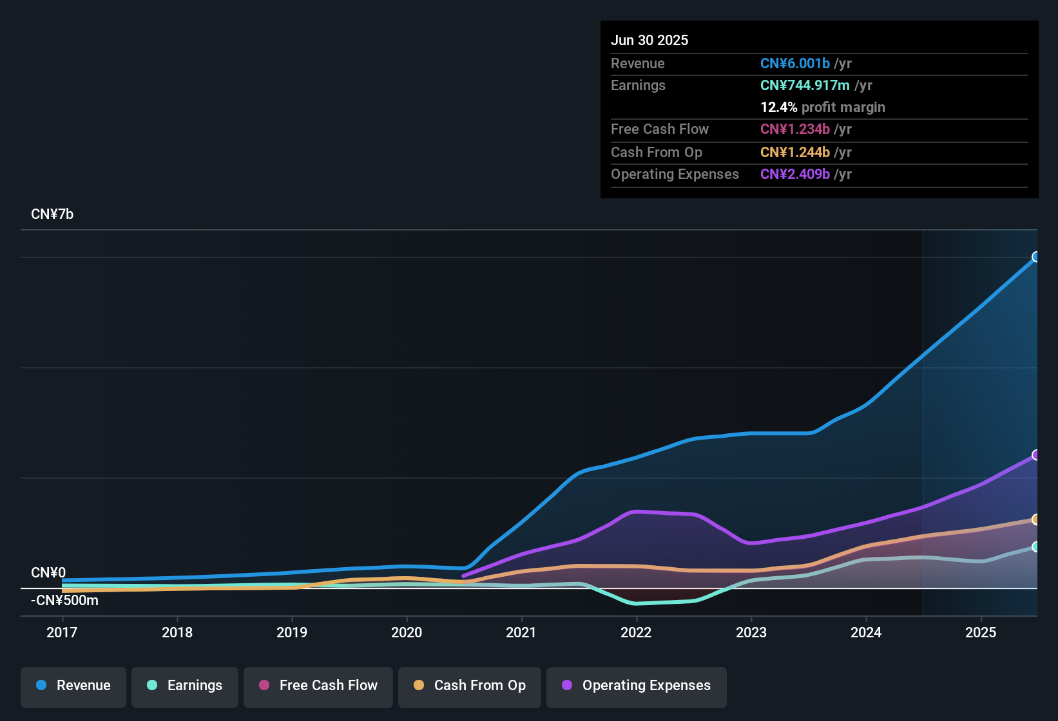Image resolution: width=1058 pixels, height=721 pixels.
Task: Click the 2019 label on the time axis
Action: point(292,632)
